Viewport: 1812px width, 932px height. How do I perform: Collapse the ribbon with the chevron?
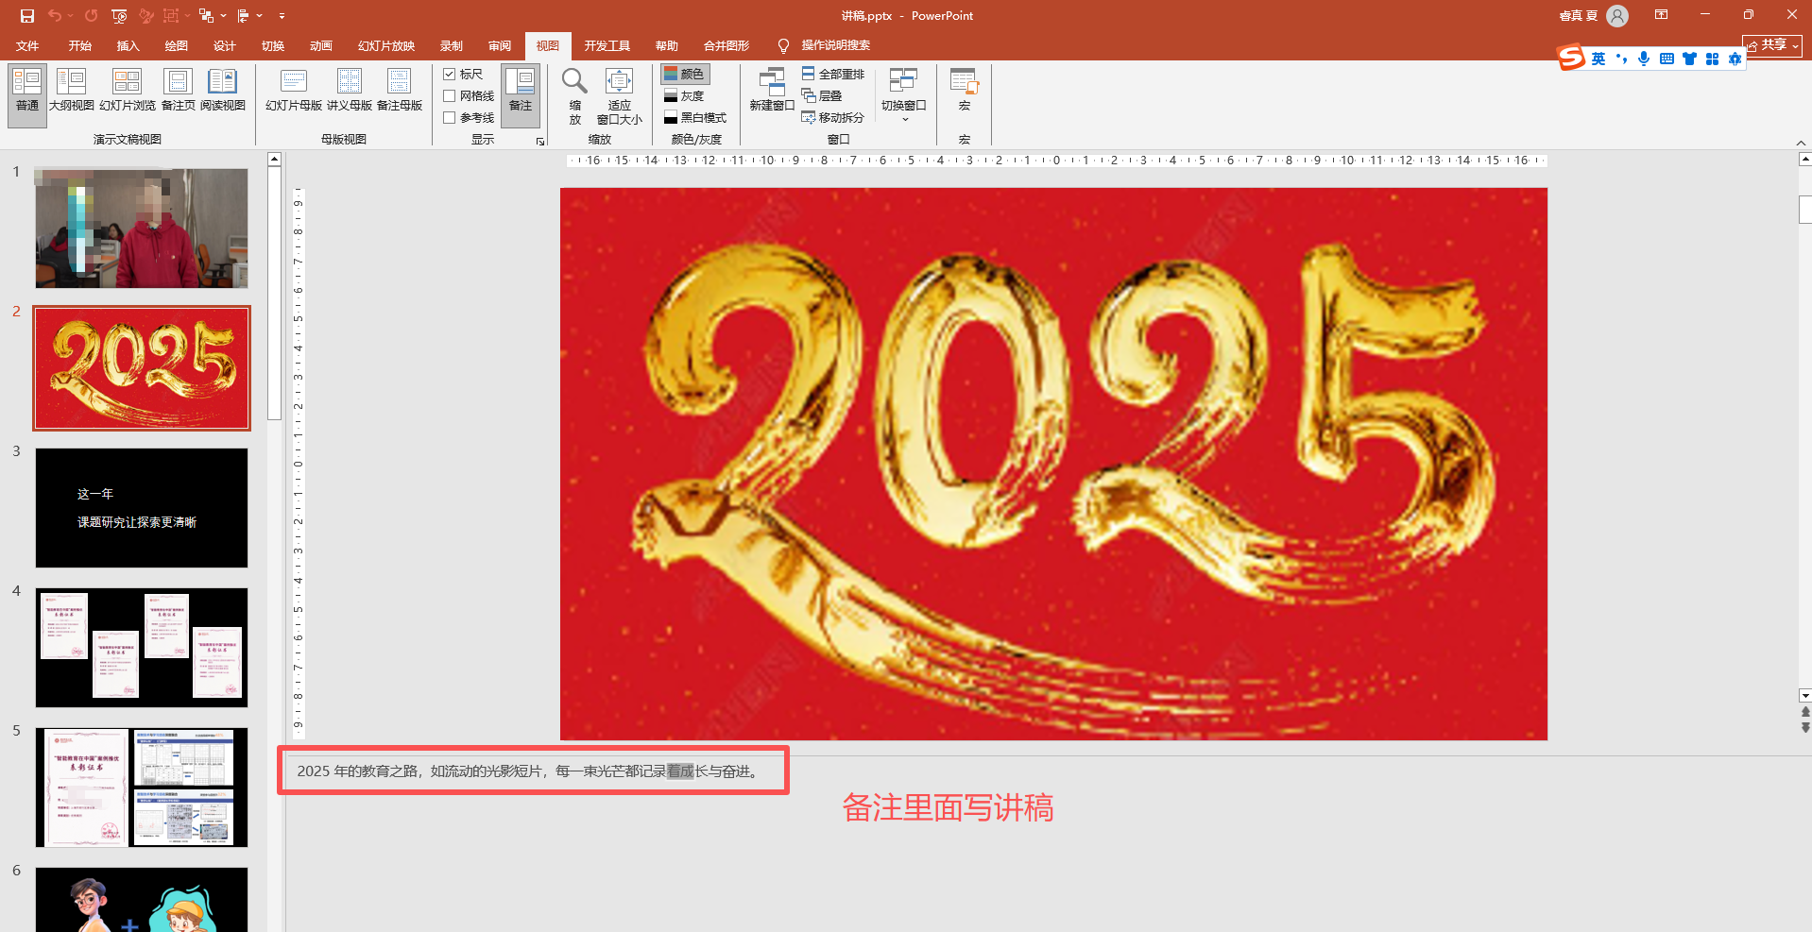pos(1801,143)
